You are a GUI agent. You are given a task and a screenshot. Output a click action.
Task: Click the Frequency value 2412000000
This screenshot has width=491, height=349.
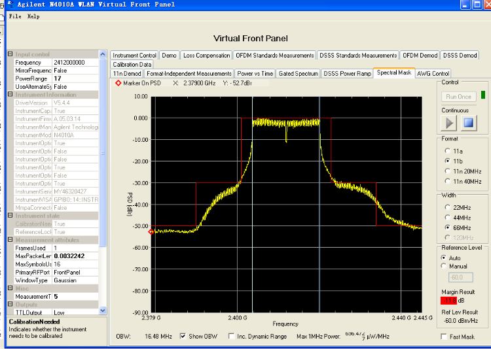75,62
